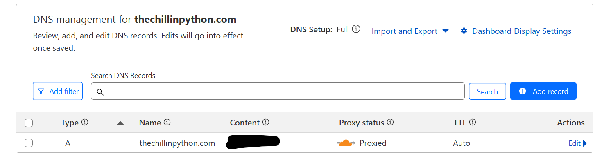Click the info icon next to DNS Setup Full
Viewport: 595px width, 156px height.
pos(356,29)
